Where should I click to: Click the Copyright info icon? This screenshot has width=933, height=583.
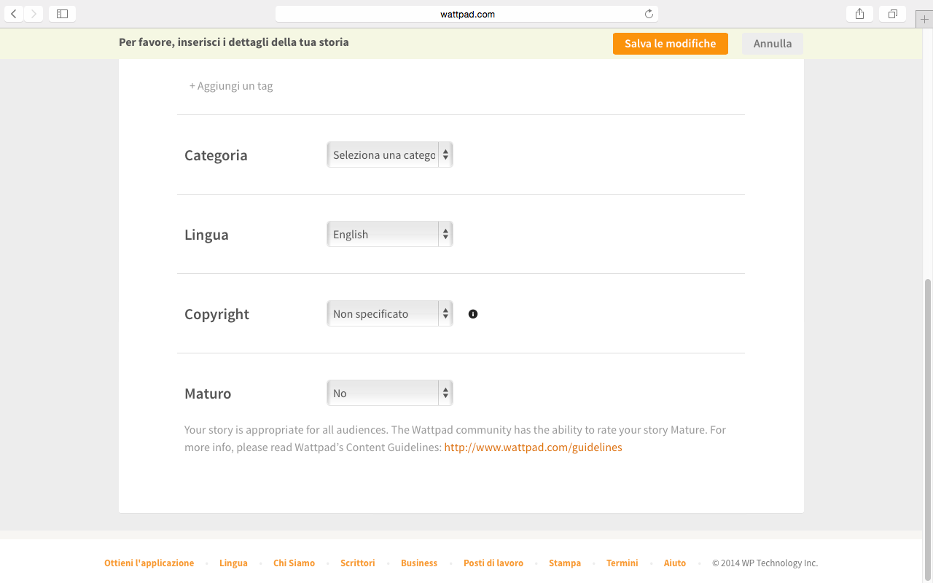click(473, 314)
